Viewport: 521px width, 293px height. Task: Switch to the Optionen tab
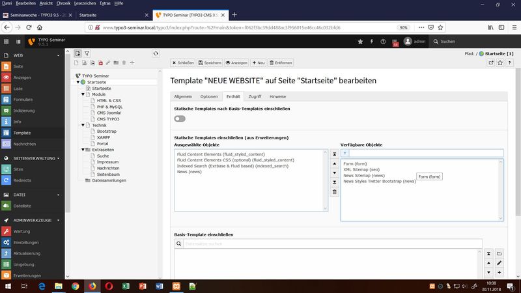click(209, 96)
